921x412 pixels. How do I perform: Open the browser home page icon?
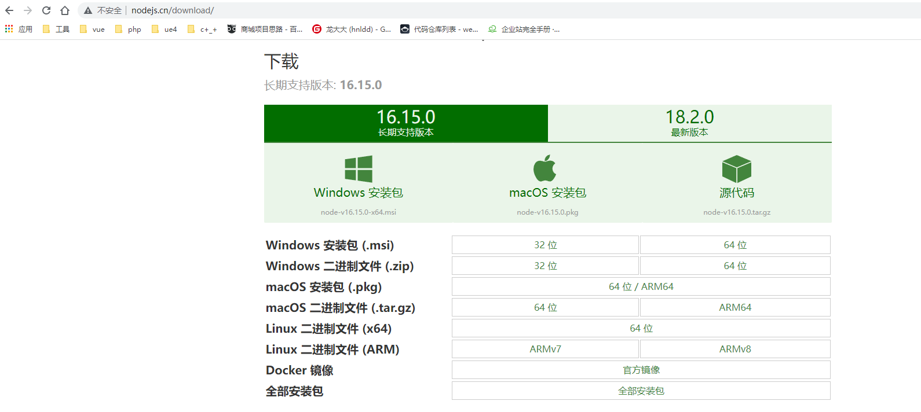point(65,10)
